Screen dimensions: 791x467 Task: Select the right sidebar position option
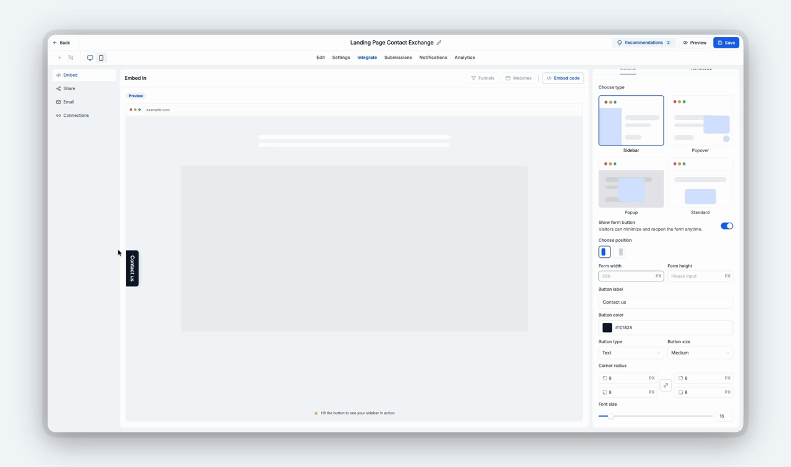point(620,252)
